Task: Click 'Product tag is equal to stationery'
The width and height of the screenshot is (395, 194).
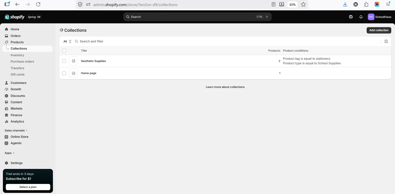Action: pyautogui.click(x=307, y=59)
